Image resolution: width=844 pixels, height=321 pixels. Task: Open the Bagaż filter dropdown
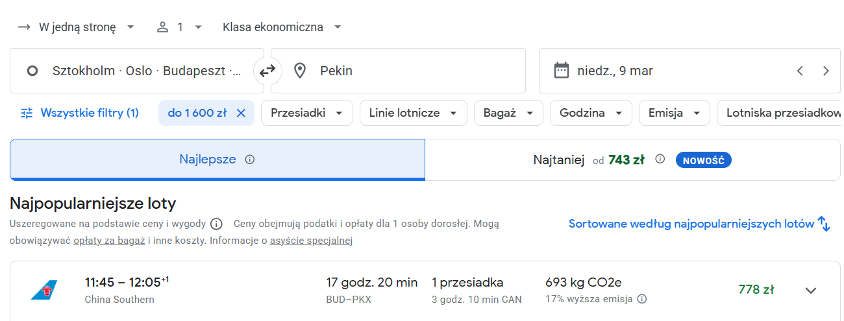508,113
